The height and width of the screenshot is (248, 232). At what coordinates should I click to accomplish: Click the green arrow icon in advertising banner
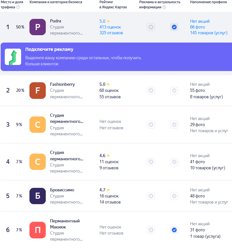click(x=13, y=57)
